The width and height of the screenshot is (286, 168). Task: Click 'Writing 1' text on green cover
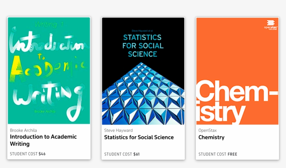[49, 24]
